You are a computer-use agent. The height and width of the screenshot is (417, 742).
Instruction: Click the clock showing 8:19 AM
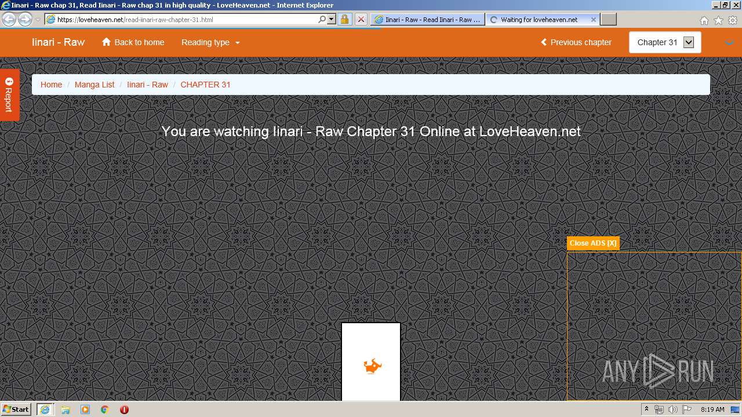coord(712,409)
